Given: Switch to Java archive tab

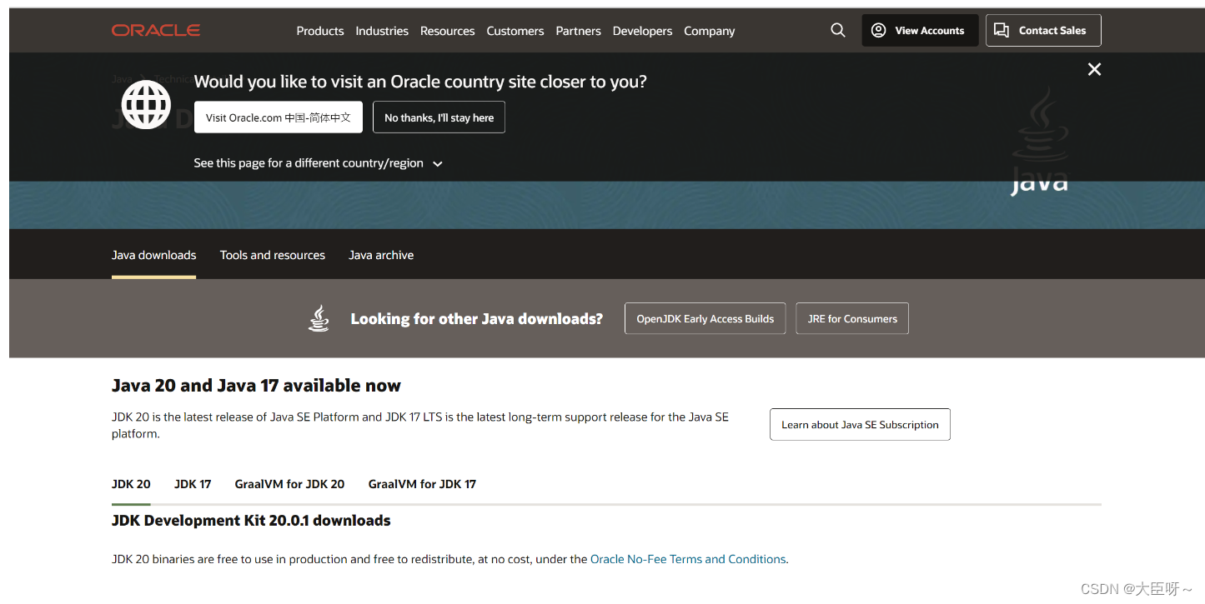Looking at the screenshot, I should click(x=381, y=255).
